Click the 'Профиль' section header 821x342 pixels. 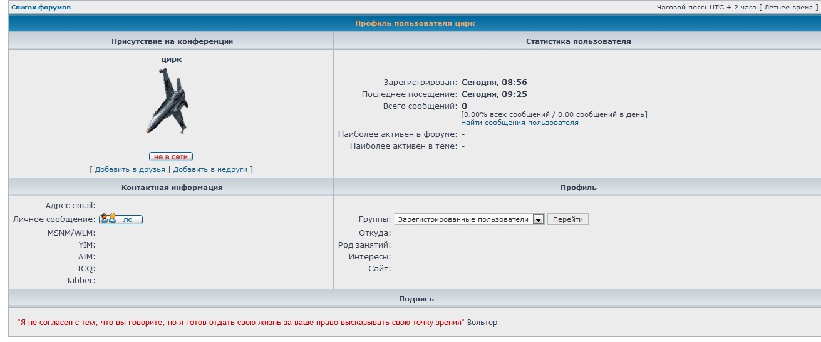click(x=578, y=188)
